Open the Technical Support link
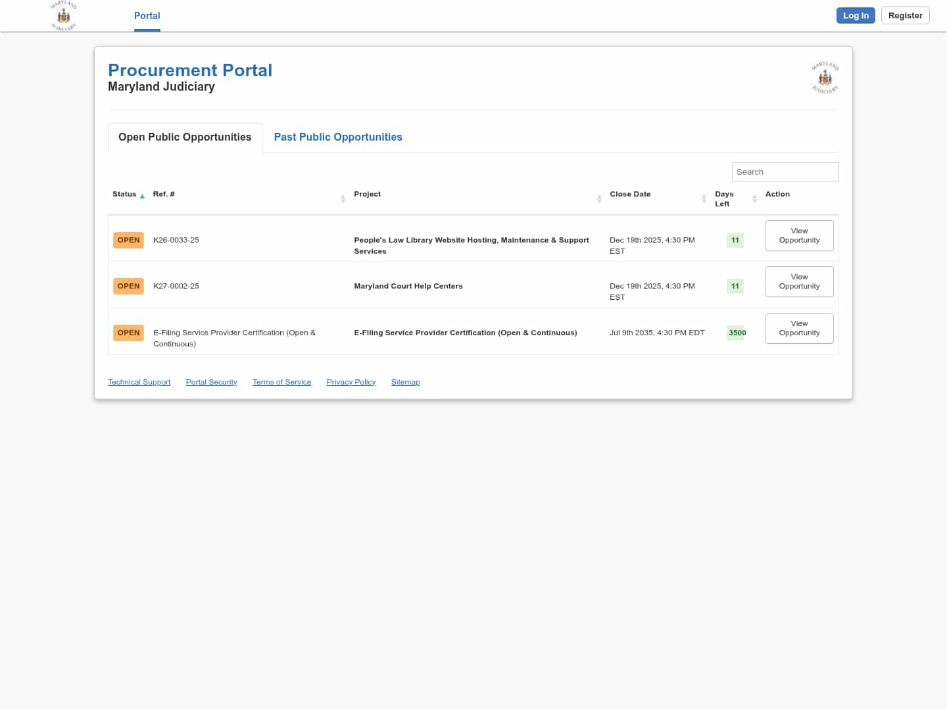This screenshot has height=710, width=947. pyautogui.click(x=139, y=382)
